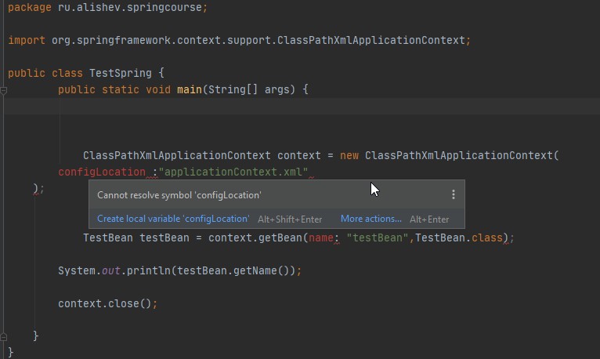Screen dimensions: 600x359
Task: Open 'More actions...' link in tooltip
Action: coord(370,219)
